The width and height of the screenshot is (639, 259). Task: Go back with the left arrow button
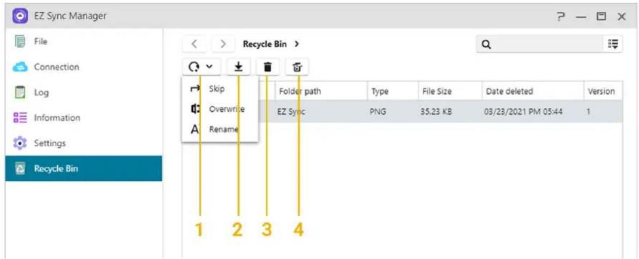[195, 44]
